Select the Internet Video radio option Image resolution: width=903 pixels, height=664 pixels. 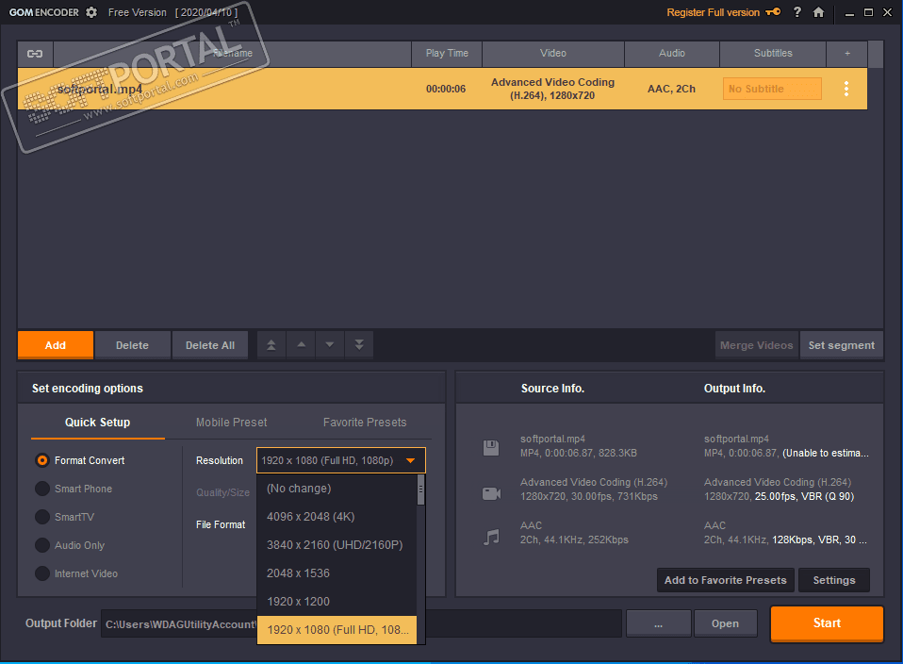42,573
